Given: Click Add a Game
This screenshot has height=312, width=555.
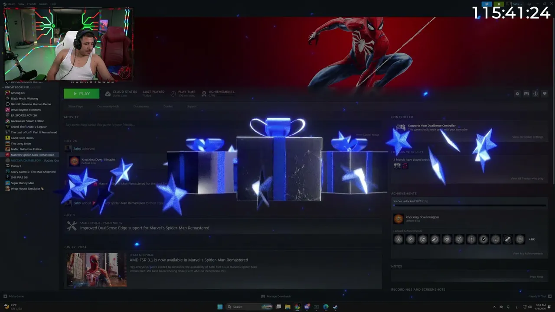Looking at the screenshot, I should tap(13, 296).
